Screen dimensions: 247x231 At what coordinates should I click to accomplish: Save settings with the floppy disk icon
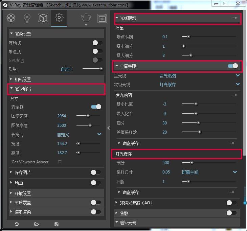pyautogui.click(x=57, y=224)
